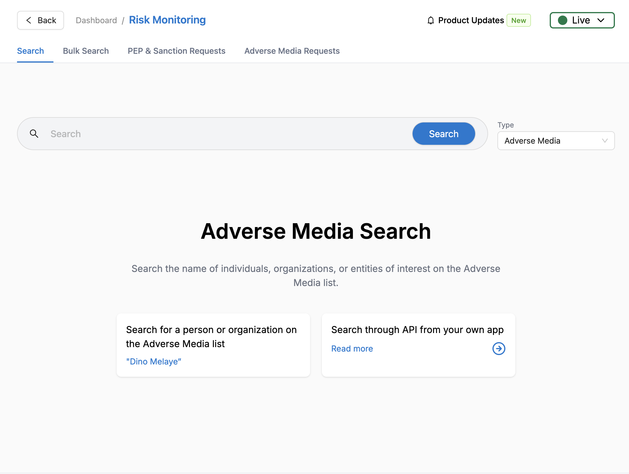Select the Search tab
629x474 pixels.
coord(31,51)
